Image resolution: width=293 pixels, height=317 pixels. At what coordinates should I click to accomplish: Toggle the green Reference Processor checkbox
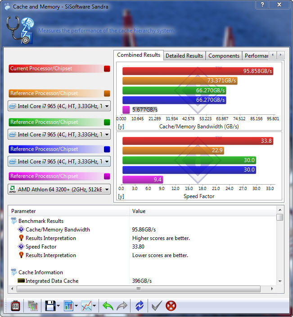point(107,122)
